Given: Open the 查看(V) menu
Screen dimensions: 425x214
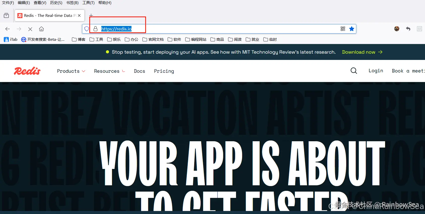Looking at the screenshot, I should 40,3.
